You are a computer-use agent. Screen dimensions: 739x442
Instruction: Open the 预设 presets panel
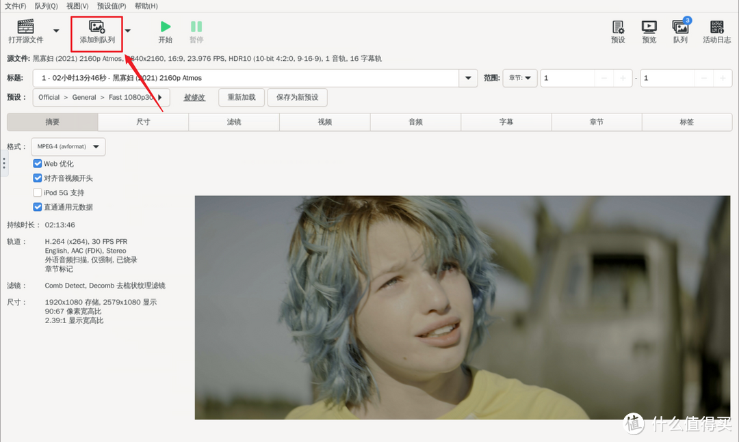[617, 32]
